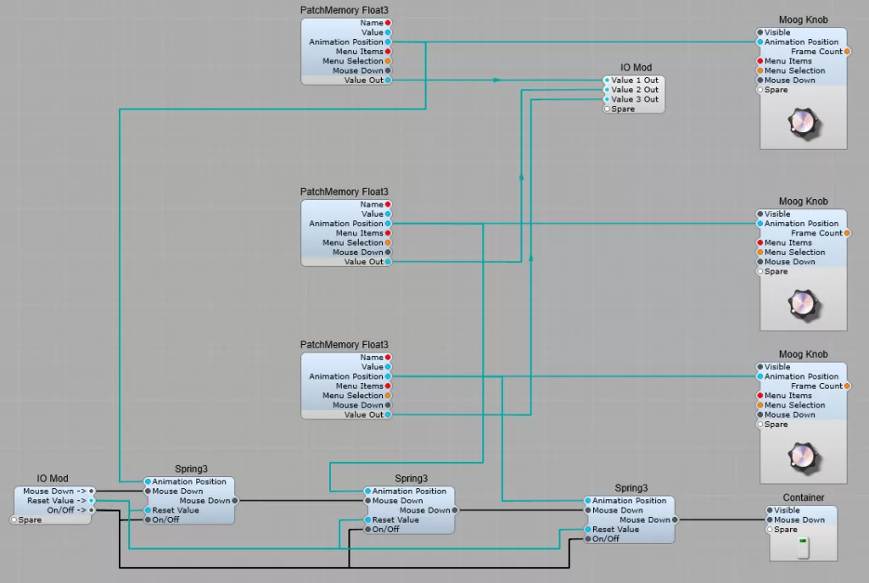Click the Mouse Down input on Container module
The width and height of the screenshot is (869, 583).
(x=770, y=520)
